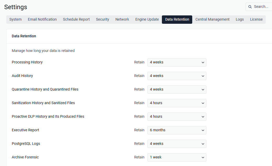This screenshot has height=166, width=272.
Task: Open the Engine Update tab
Action: coord(147,19)
